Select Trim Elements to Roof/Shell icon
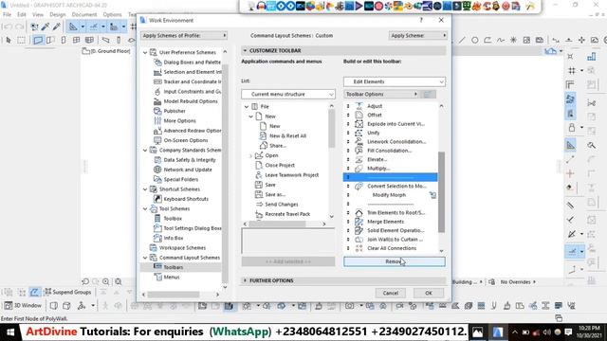Viewport: 607px width, 341px height. (359, 212)
